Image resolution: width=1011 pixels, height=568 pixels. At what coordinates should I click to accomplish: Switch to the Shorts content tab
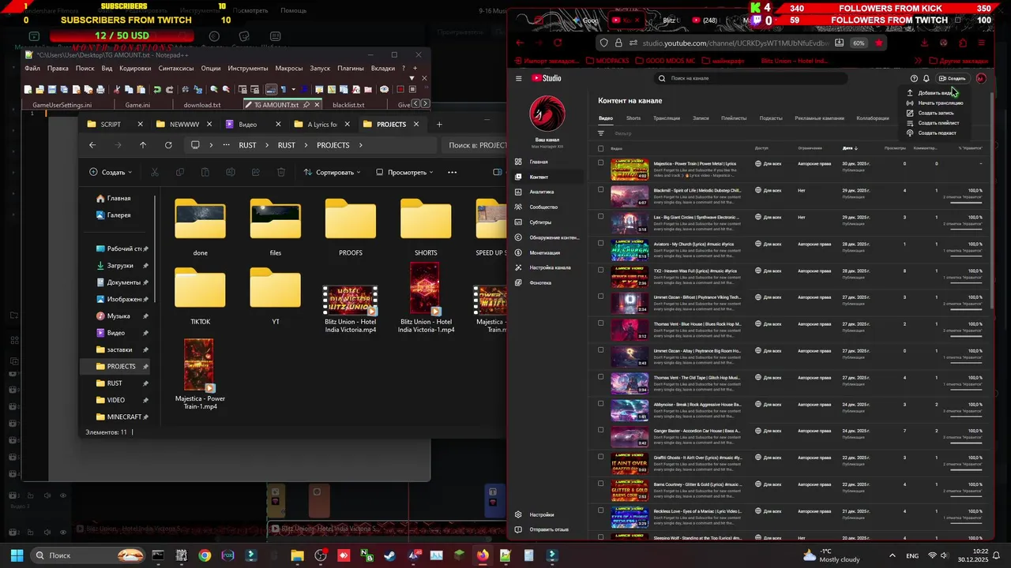click(633, 118)
